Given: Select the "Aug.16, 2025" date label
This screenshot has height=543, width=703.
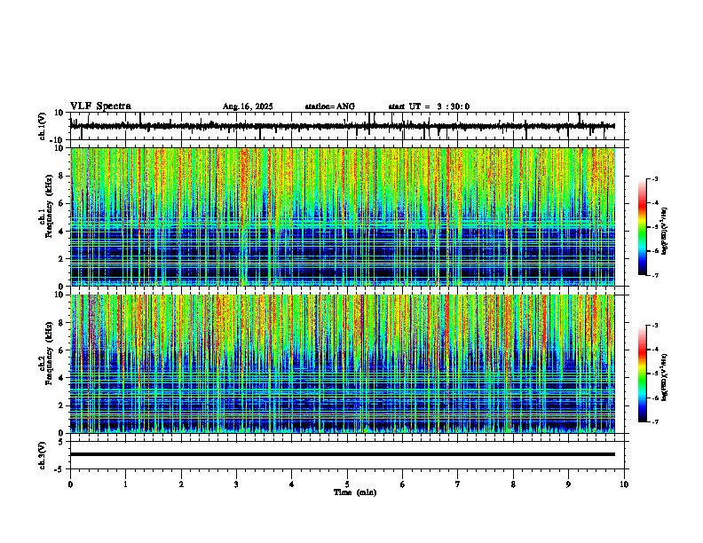Looking at the screenshot, I should click(248, 106).
